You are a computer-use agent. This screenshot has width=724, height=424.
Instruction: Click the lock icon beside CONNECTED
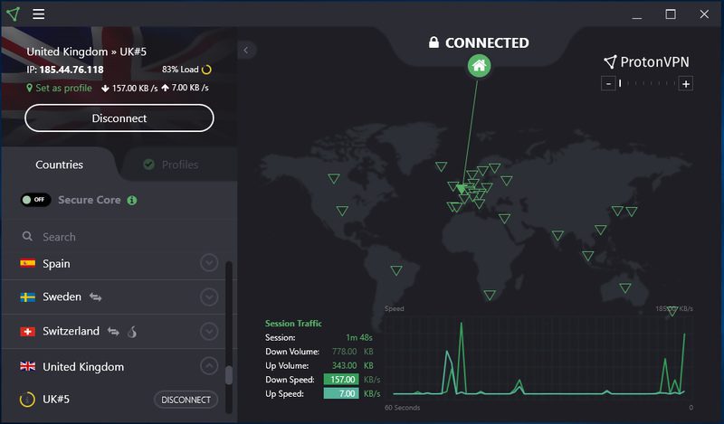(433, 42)
